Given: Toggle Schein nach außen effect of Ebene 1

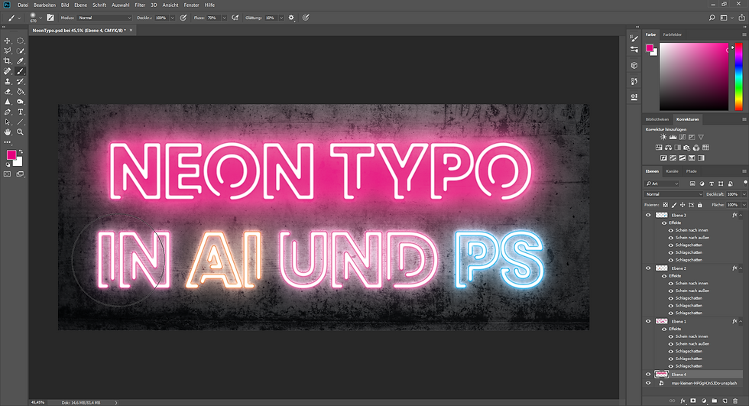Looking at the screenshot, I should (x=671, y=344).
